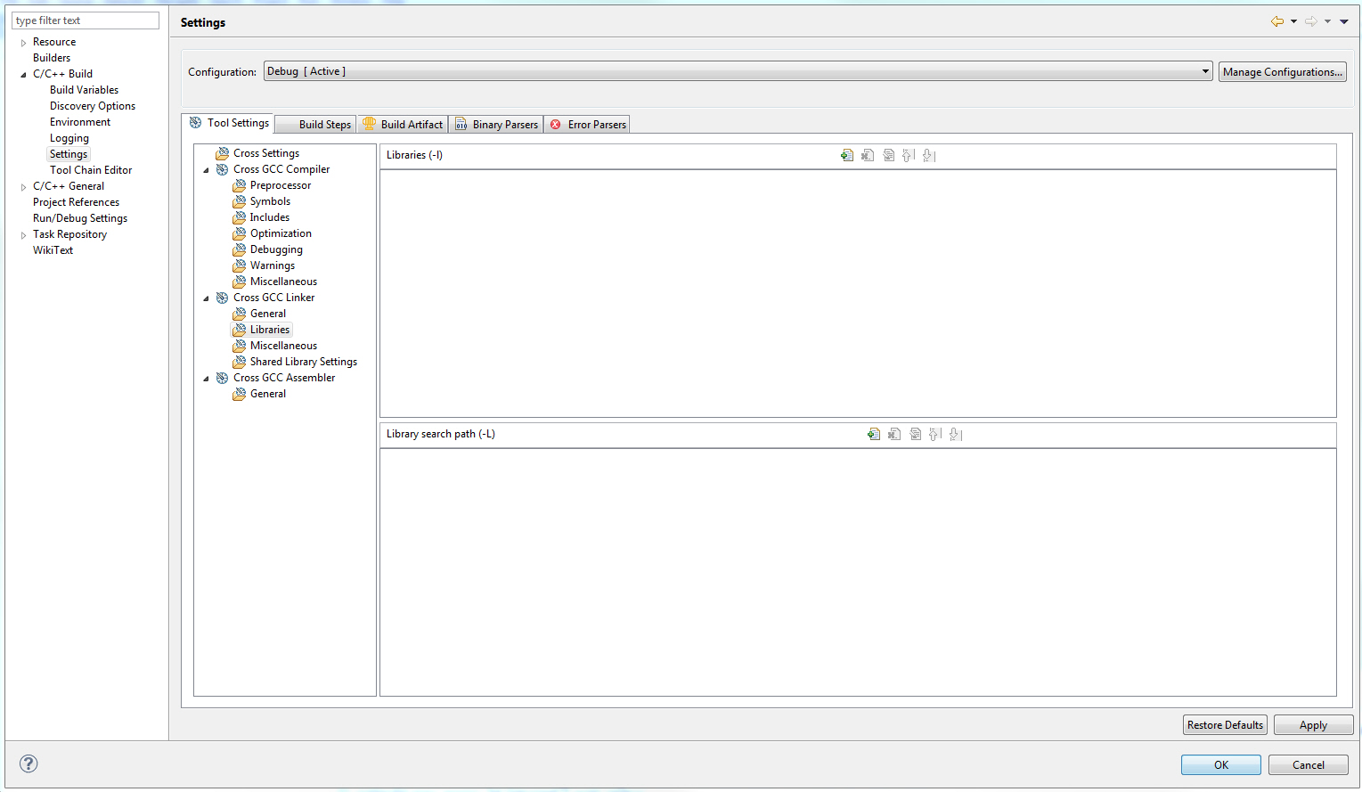Delete entry in Library search path (-L) toolbar
The height and width of the screenshot is (792, 1362).
click(x=894, y=434)
